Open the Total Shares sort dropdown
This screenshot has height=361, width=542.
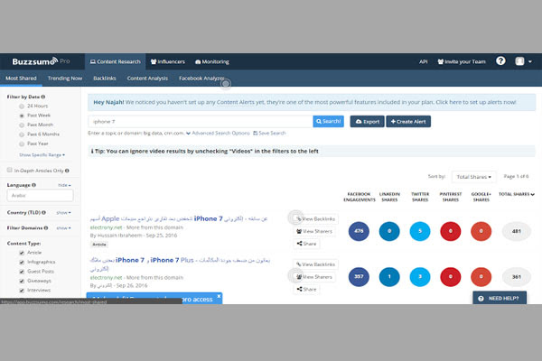coord(473,177)
